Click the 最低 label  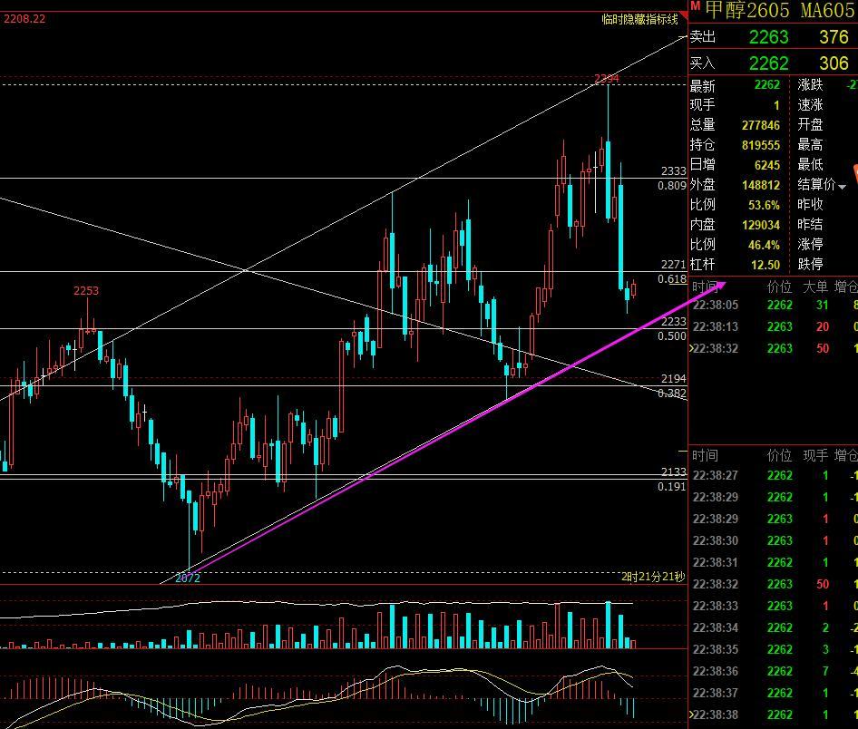(x=810, y=165)
